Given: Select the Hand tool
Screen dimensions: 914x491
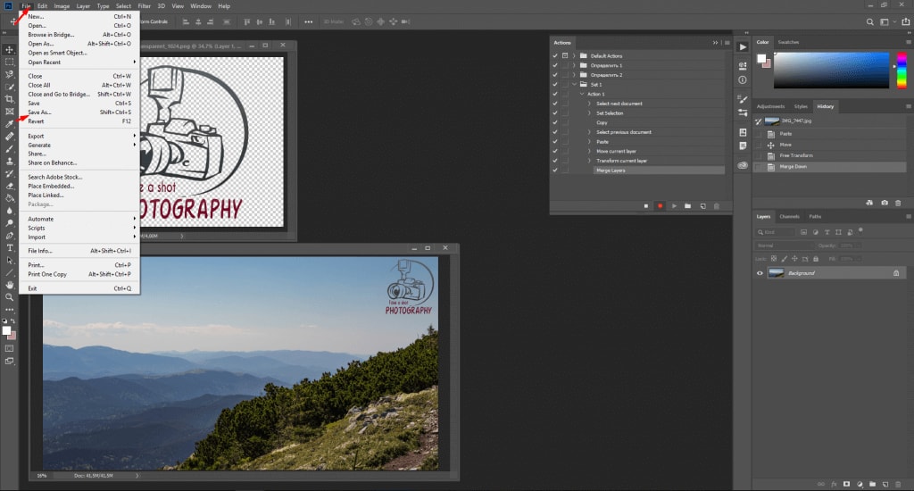Looking at the screenshot, I should point(9,285).
